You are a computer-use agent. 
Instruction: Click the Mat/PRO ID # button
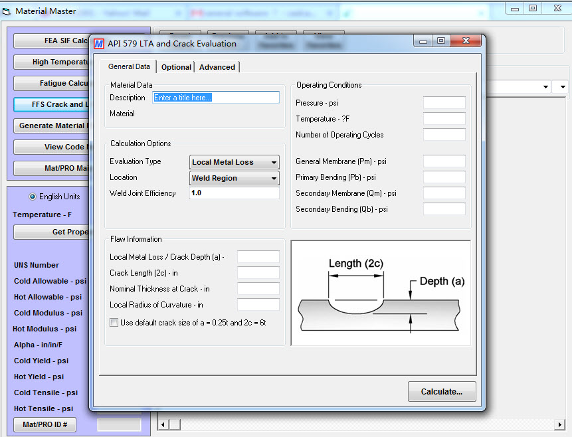click(x=45, y=424)
